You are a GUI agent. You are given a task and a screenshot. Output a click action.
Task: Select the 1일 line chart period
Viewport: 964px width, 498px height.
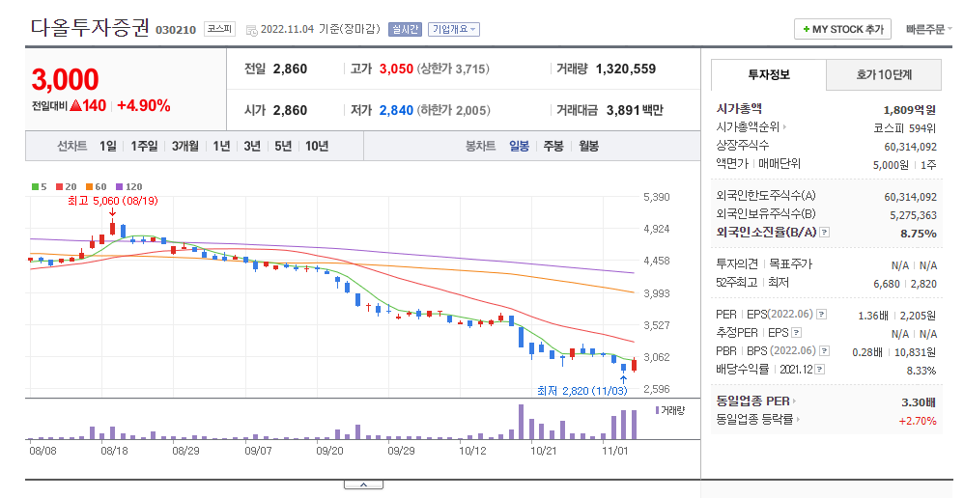coord(107,146)
